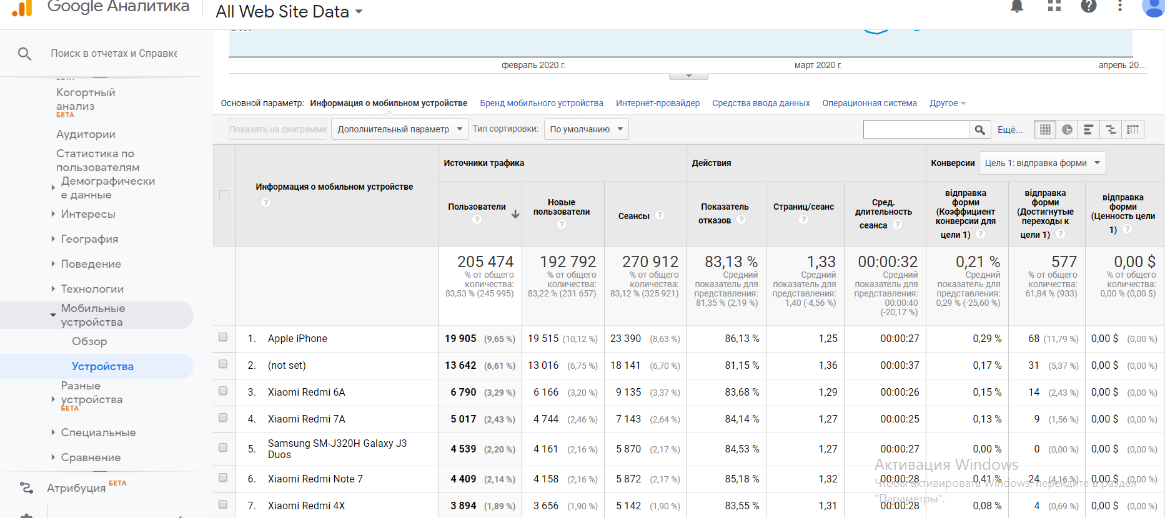Switch to performance bar view icon
This screenshot has height=518, width=1165.
click(x=1088, y=129)
